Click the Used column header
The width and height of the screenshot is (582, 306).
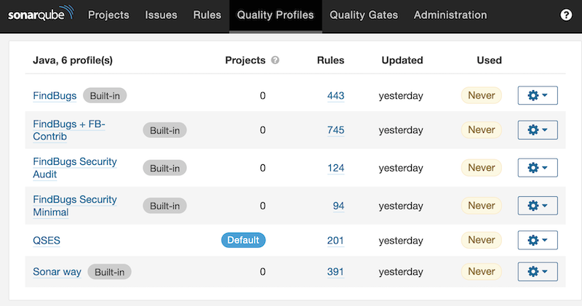coord(489,60)
